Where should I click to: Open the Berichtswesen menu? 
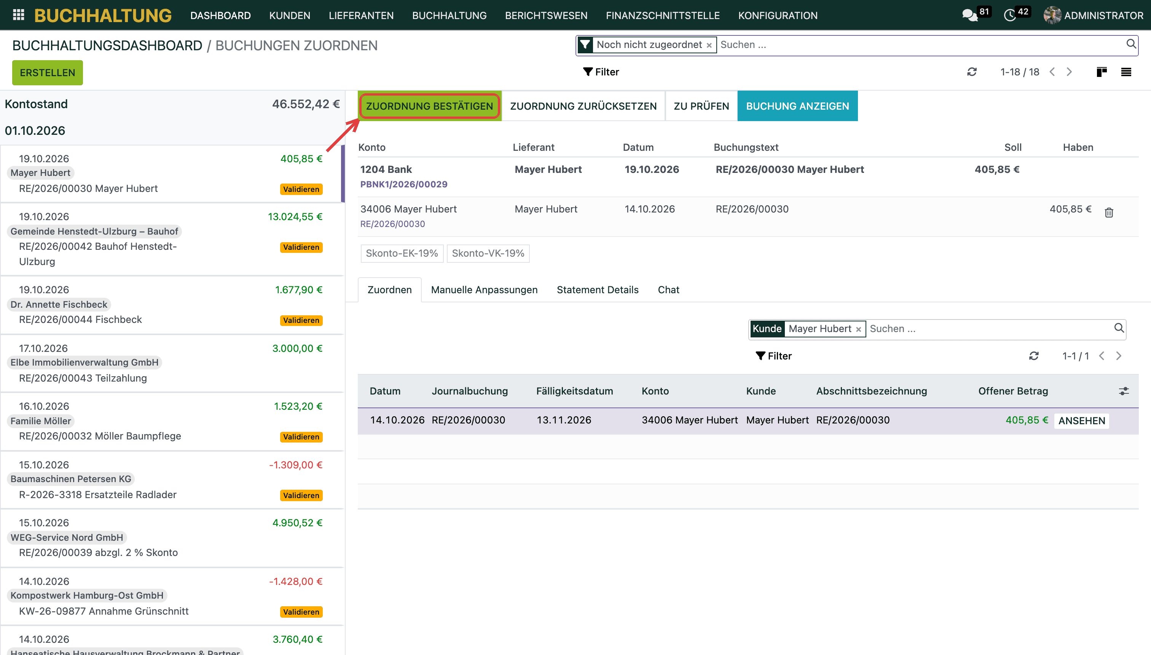tap(546, 15)
